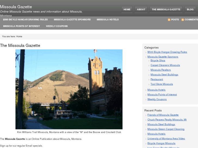Select Missoula Gazette Sponsors menu item

pos(72,20)
